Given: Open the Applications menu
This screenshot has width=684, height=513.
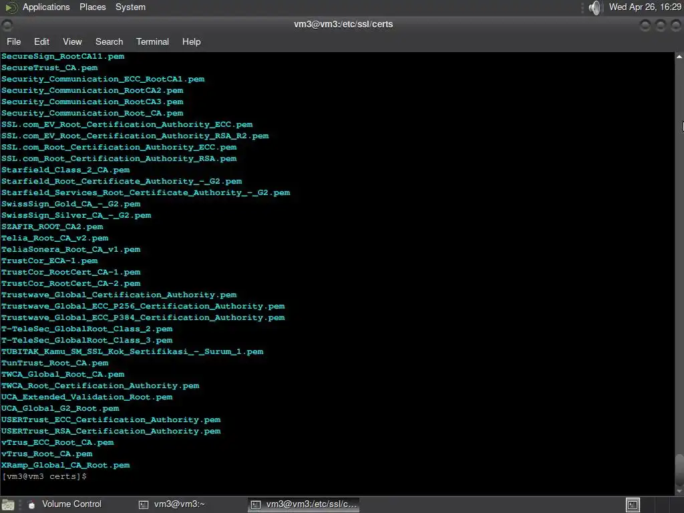Looking at the screenshot, I should click(x=46, y=7).
